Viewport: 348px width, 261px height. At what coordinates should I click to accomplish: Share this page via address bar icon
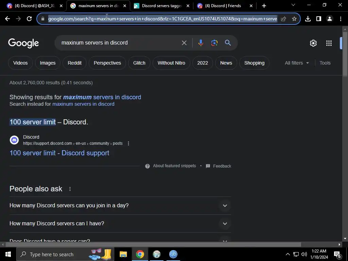283,19
